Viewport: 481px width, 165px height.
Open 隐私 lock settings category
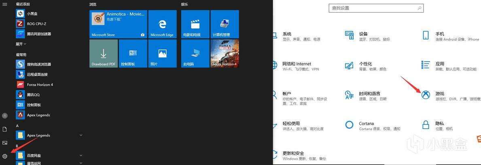pyautogui.click(x=437, y=126)
